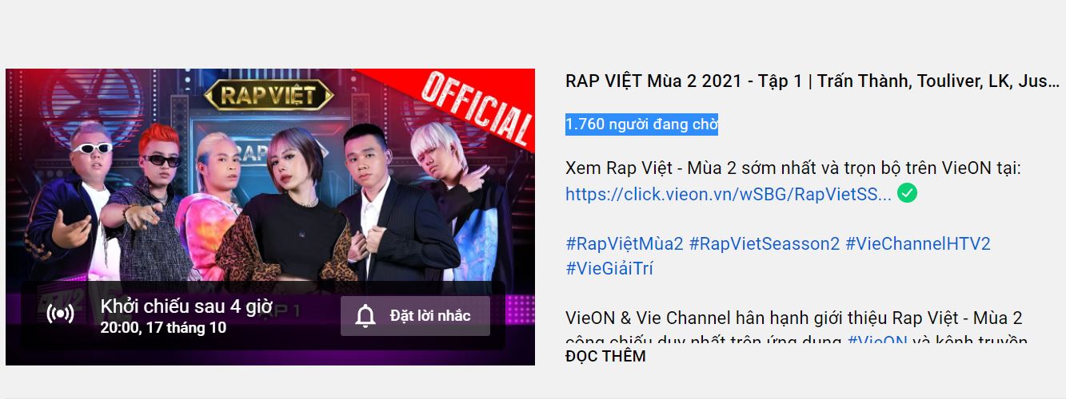Click the bell icon on the reminder button
The width and height of the screenshot is (1066, 399).
[x=365, y=316]
